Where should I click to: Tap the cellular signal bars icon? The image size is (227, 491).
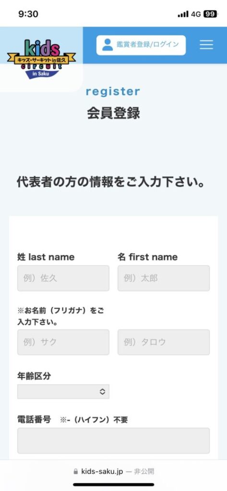click(183, 14)
